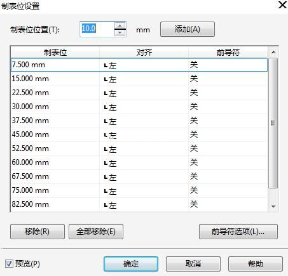
Task: Click 关 leader value in 22.500 mm row
Action: [x=194, y=93]
